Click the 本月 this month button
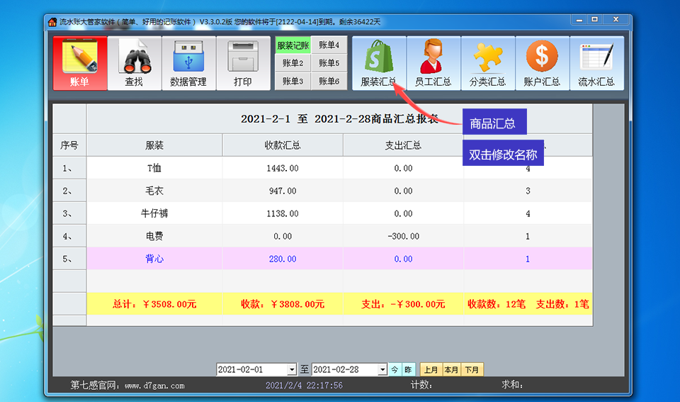 (x=451, y=369)
